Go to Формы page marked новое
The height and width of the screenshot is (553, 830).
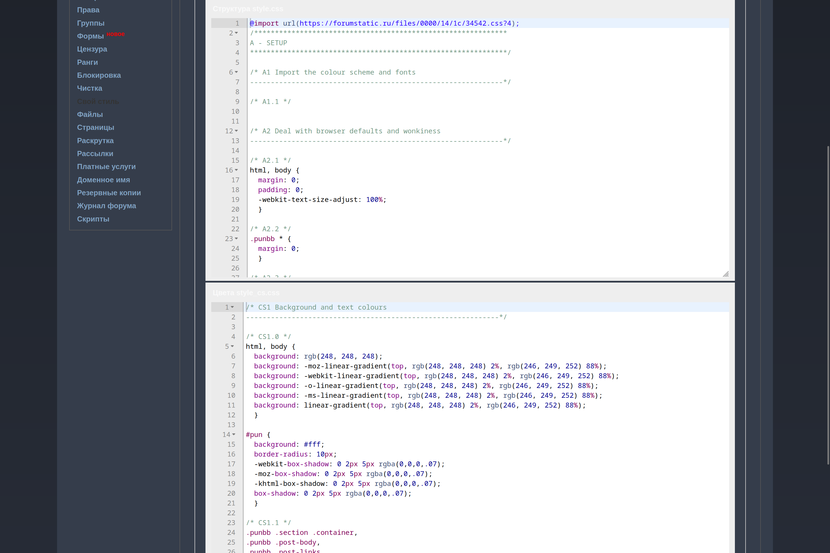(90, 36)
